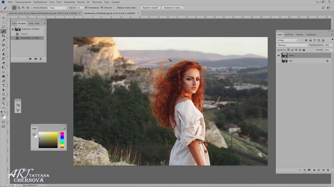This screenshot has width=334, height=187.
Task: Toggle lock position icon
Action: [x=296, y=50]
